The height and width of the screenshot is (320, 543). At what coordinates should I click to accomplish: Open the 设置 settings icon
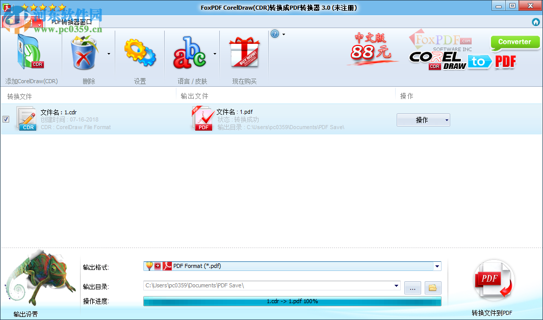139,53
